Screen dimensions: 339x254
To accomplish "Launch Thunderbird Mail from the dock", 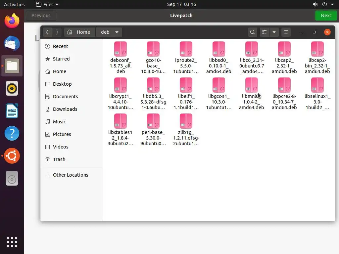I will [12, 43].
